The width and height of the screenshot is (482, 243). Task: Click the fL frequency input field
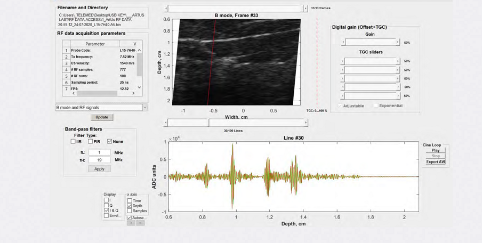click(x=99, y=152)
